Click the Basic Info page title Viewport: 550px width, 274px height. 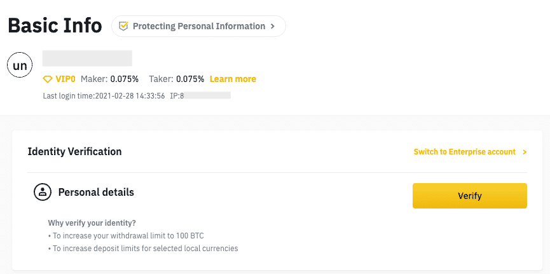[x=55, y=26]
